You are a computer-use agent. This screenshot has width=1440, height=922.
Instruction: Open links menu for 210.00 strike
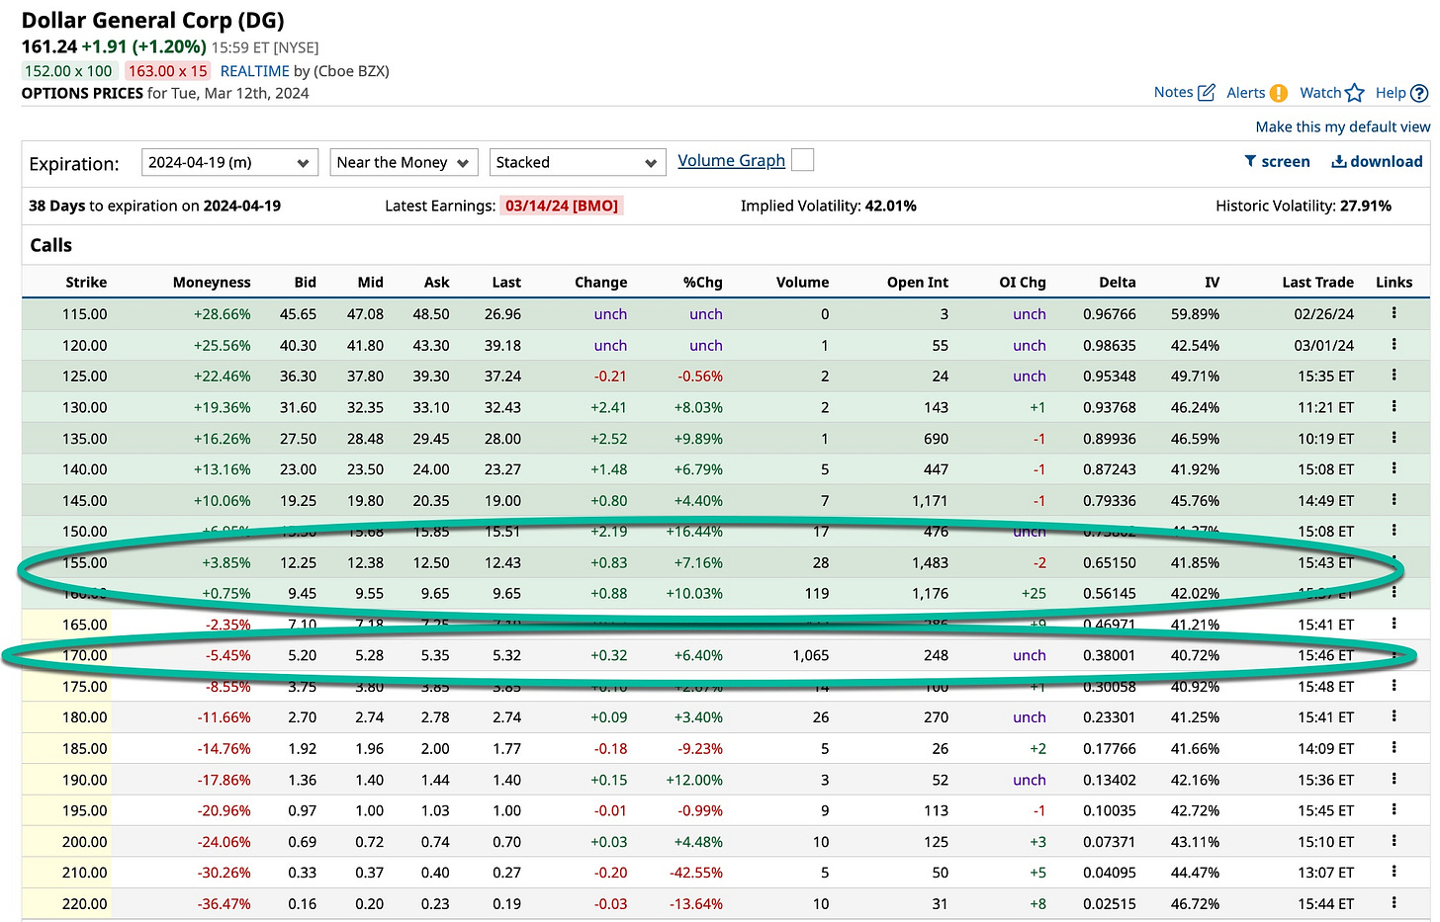tap(1394, 872)
